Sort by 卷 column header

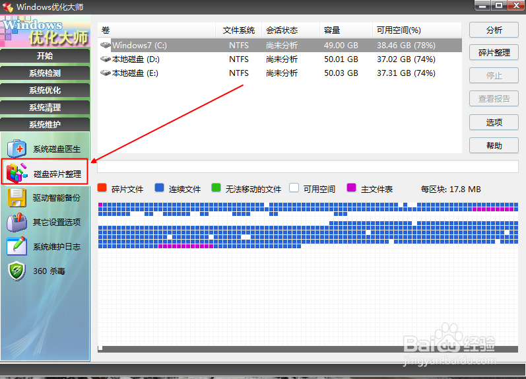pos(156,30)
